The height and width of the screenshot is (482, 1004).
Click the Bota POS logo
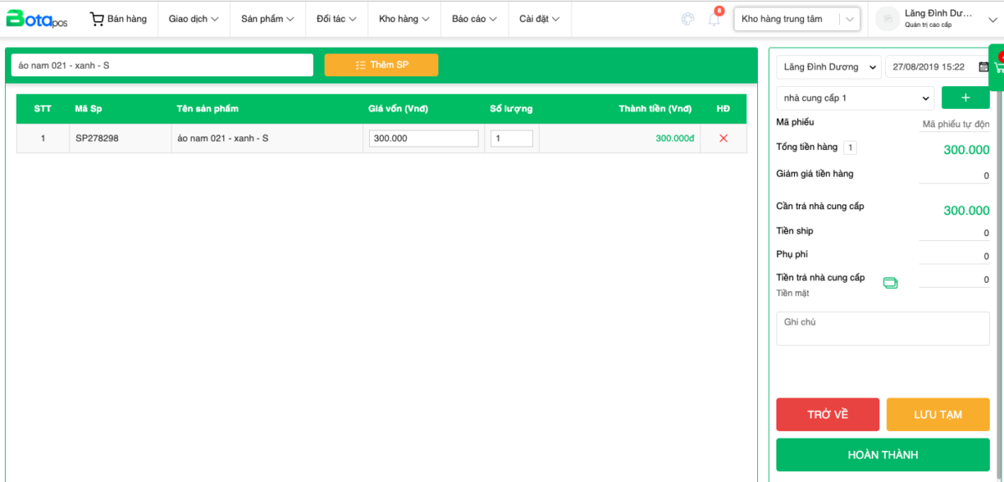tap(37, 18)
